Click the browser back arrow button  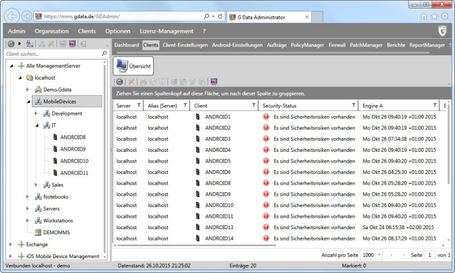coord(11,16)
